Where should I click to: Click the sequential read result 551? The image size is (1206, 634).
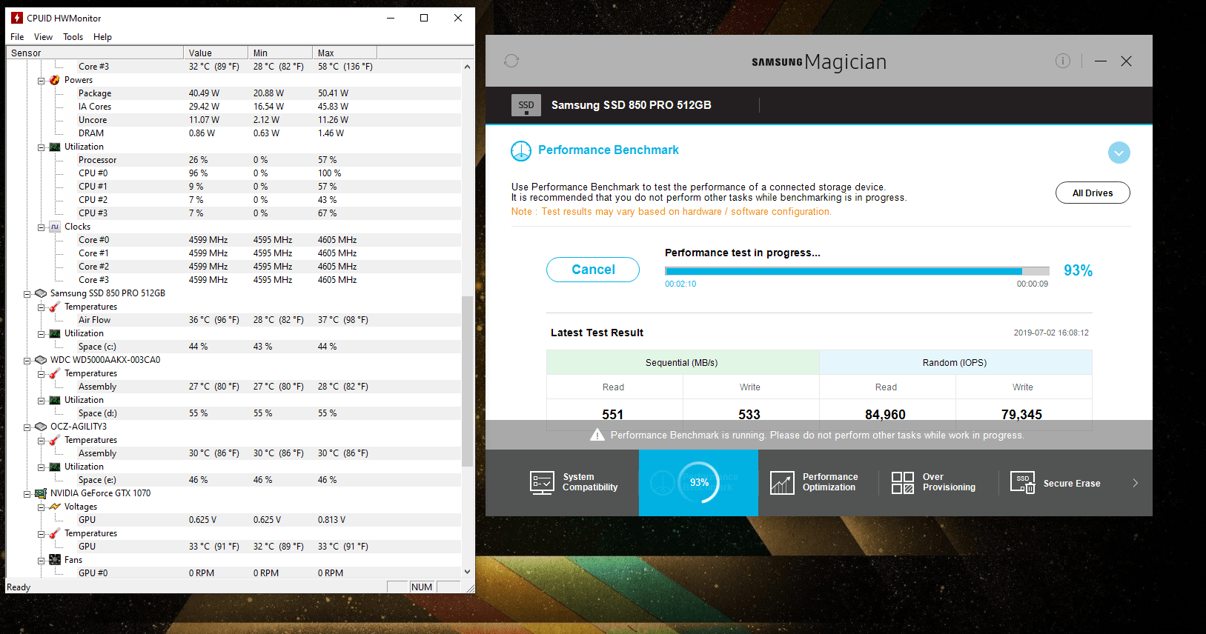613,414
